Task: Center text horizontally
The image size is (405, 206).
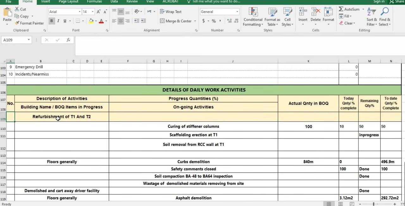Action: coord(121,21)
